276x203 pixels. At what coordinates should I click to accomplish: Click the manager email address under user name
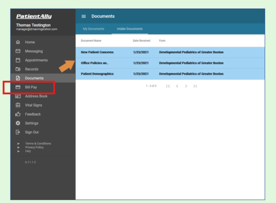coord(37,29)
